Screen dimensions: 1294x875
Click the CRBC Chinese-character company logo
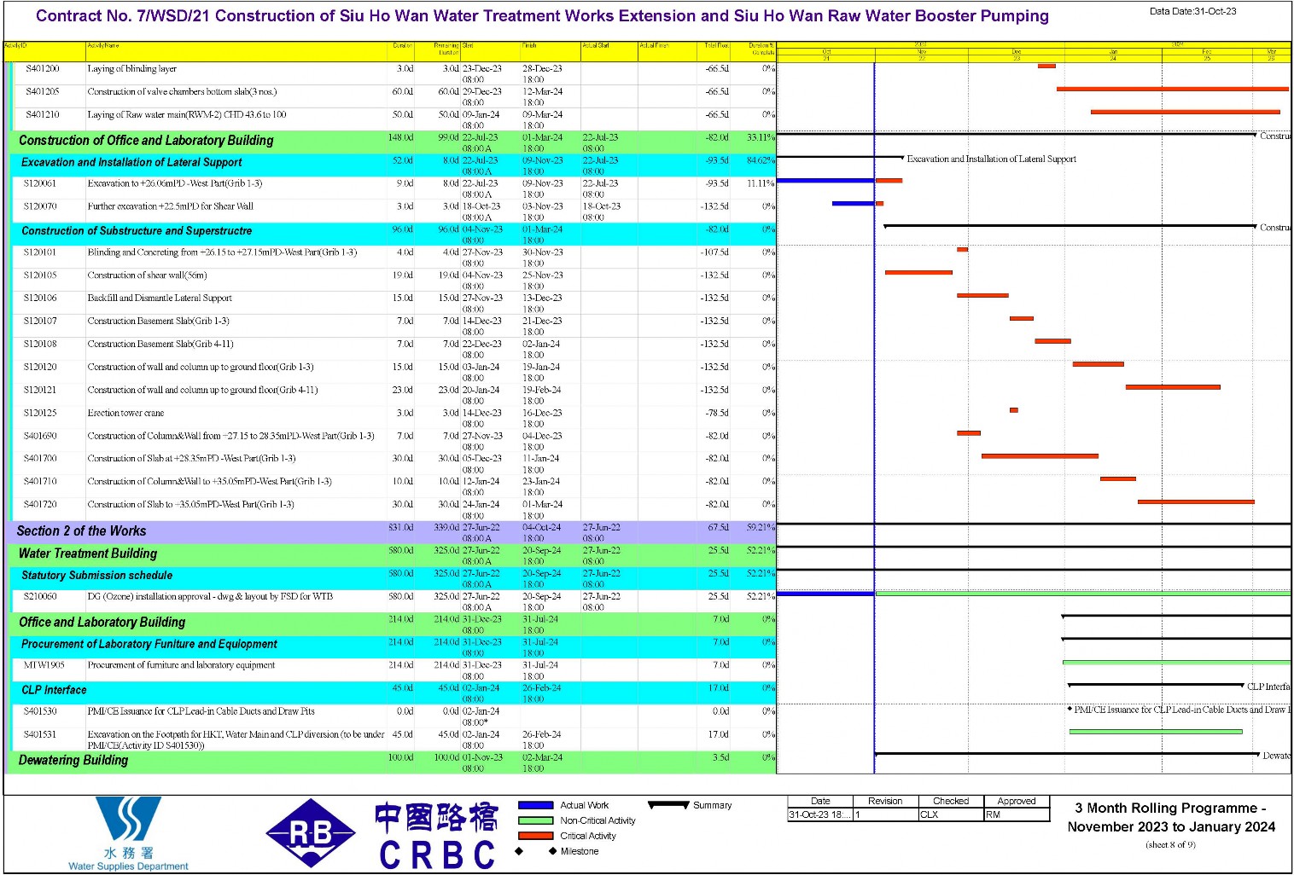(x=436, y=836)
